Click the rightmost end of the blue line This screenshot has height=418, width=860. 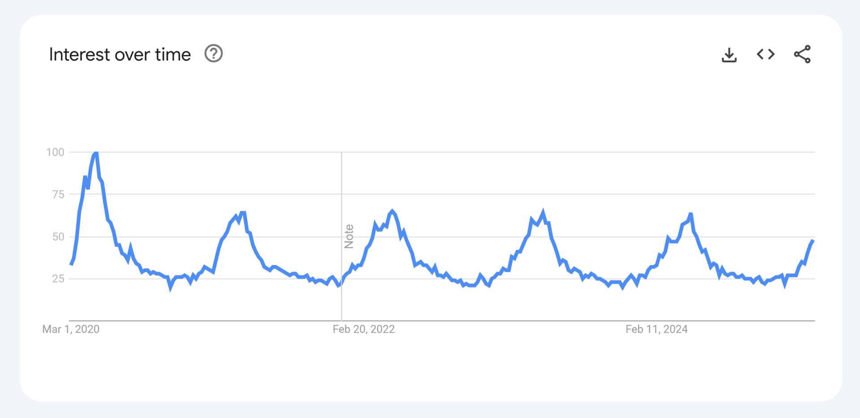813,241
